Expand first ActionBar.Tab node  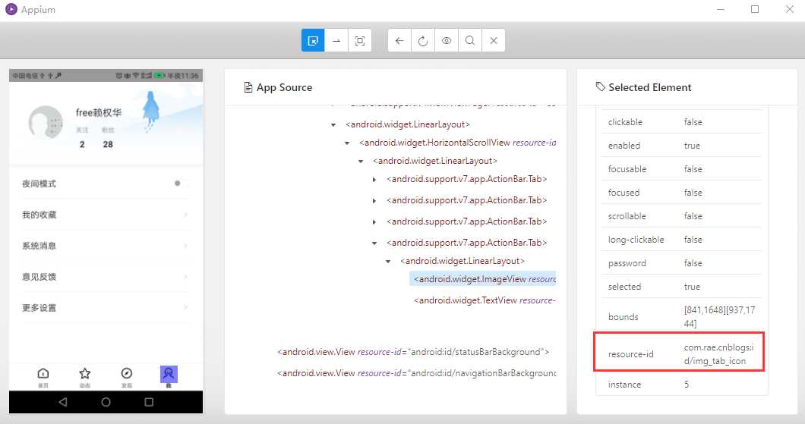pos(374,180)
